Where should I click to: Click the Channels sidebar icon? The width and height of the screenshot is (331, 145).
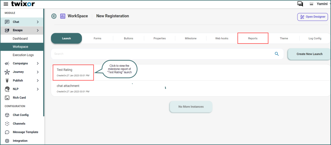pos(7,124)
